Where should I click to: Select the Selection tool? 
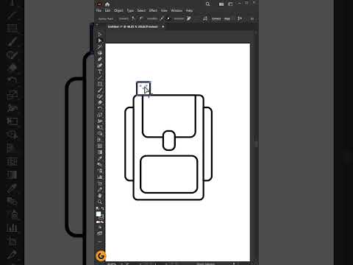[100, 35]
